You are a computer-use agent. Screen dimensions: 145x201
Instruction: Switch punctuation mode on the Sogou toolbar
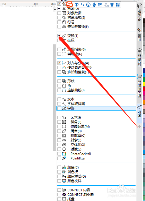[82, 5]
